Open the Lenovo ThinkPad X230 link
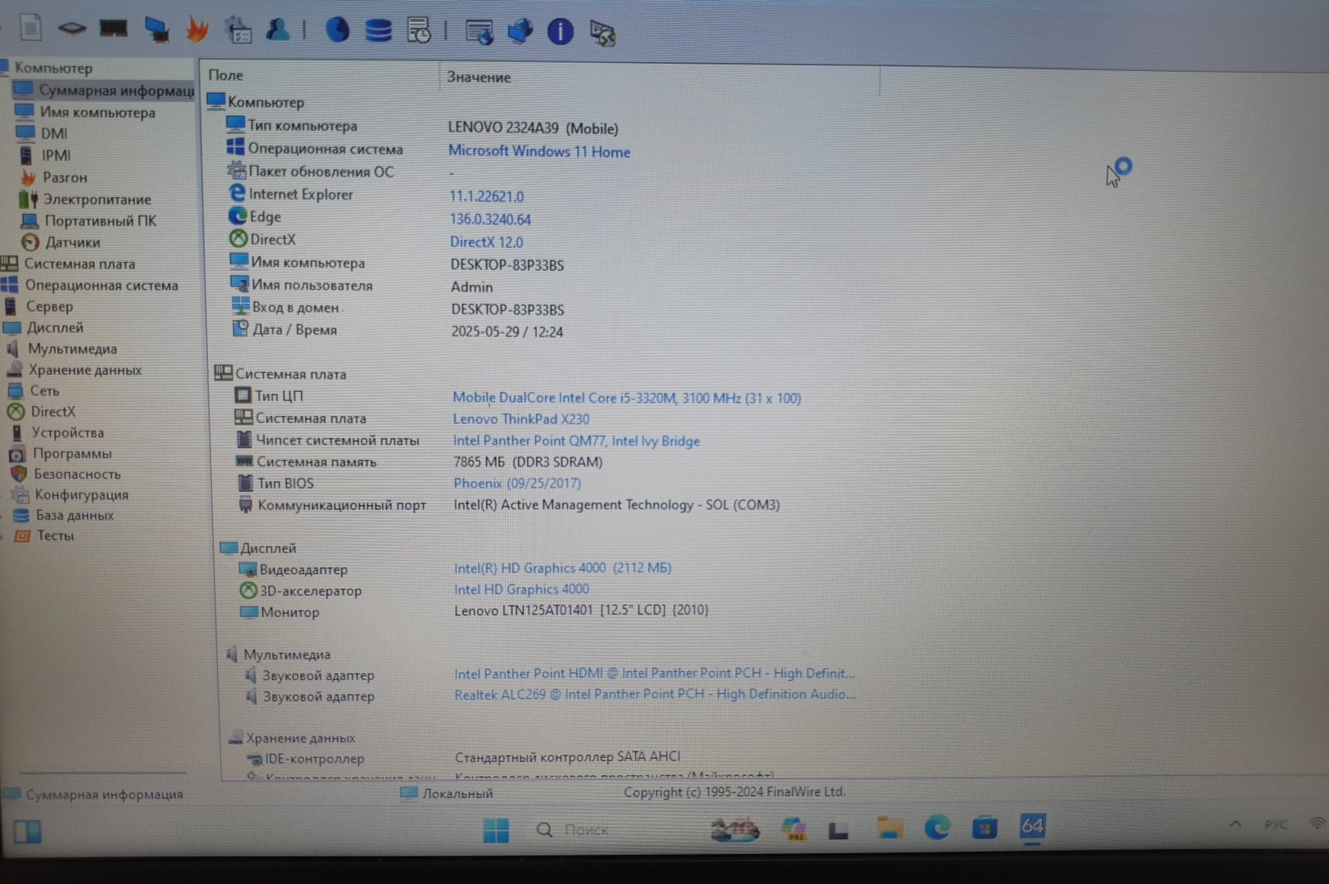The width and height of the screenshot is (1329, 884). (521, 419)
